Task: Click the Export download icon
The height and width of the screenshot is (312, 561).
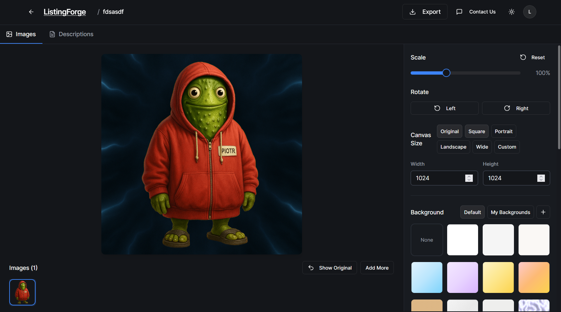Action: (x=413, y=12)
